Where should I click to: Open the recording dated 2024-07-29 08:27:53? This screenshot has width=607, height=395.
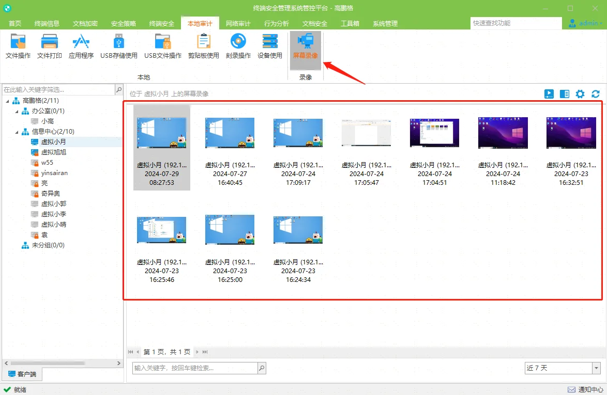tap(161, 131)
